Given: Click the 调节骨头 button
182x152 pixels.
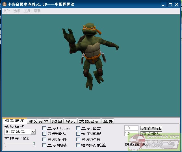Looking at the screenshot, I should point(151,134).
